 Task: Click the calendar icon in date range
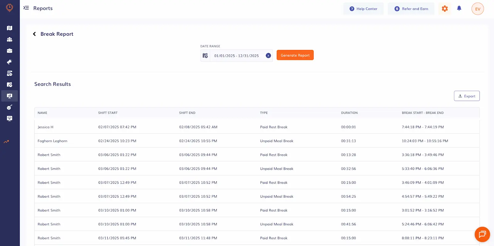pos(205,56)
